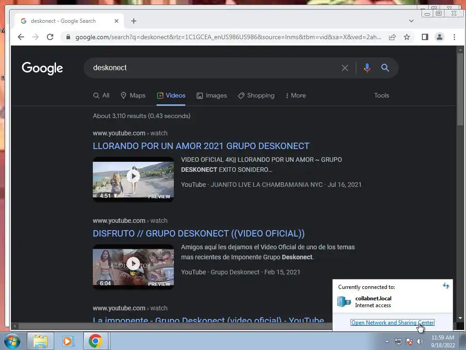Click the vertical scrollbar up arrow
Viewport: 466px width, 350px height.
click(x=461, y=49)
